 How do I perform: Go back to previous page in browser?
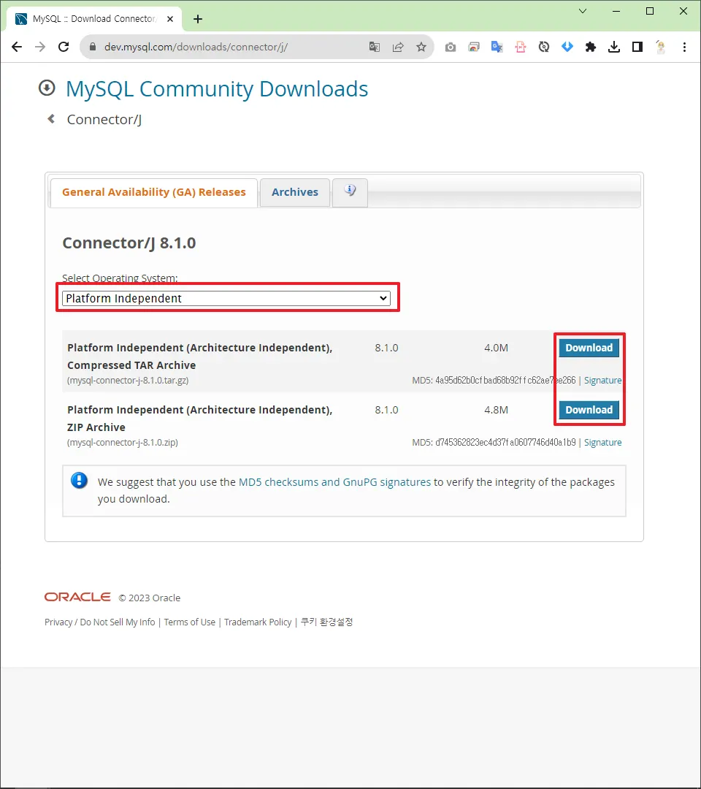(17, 47)
